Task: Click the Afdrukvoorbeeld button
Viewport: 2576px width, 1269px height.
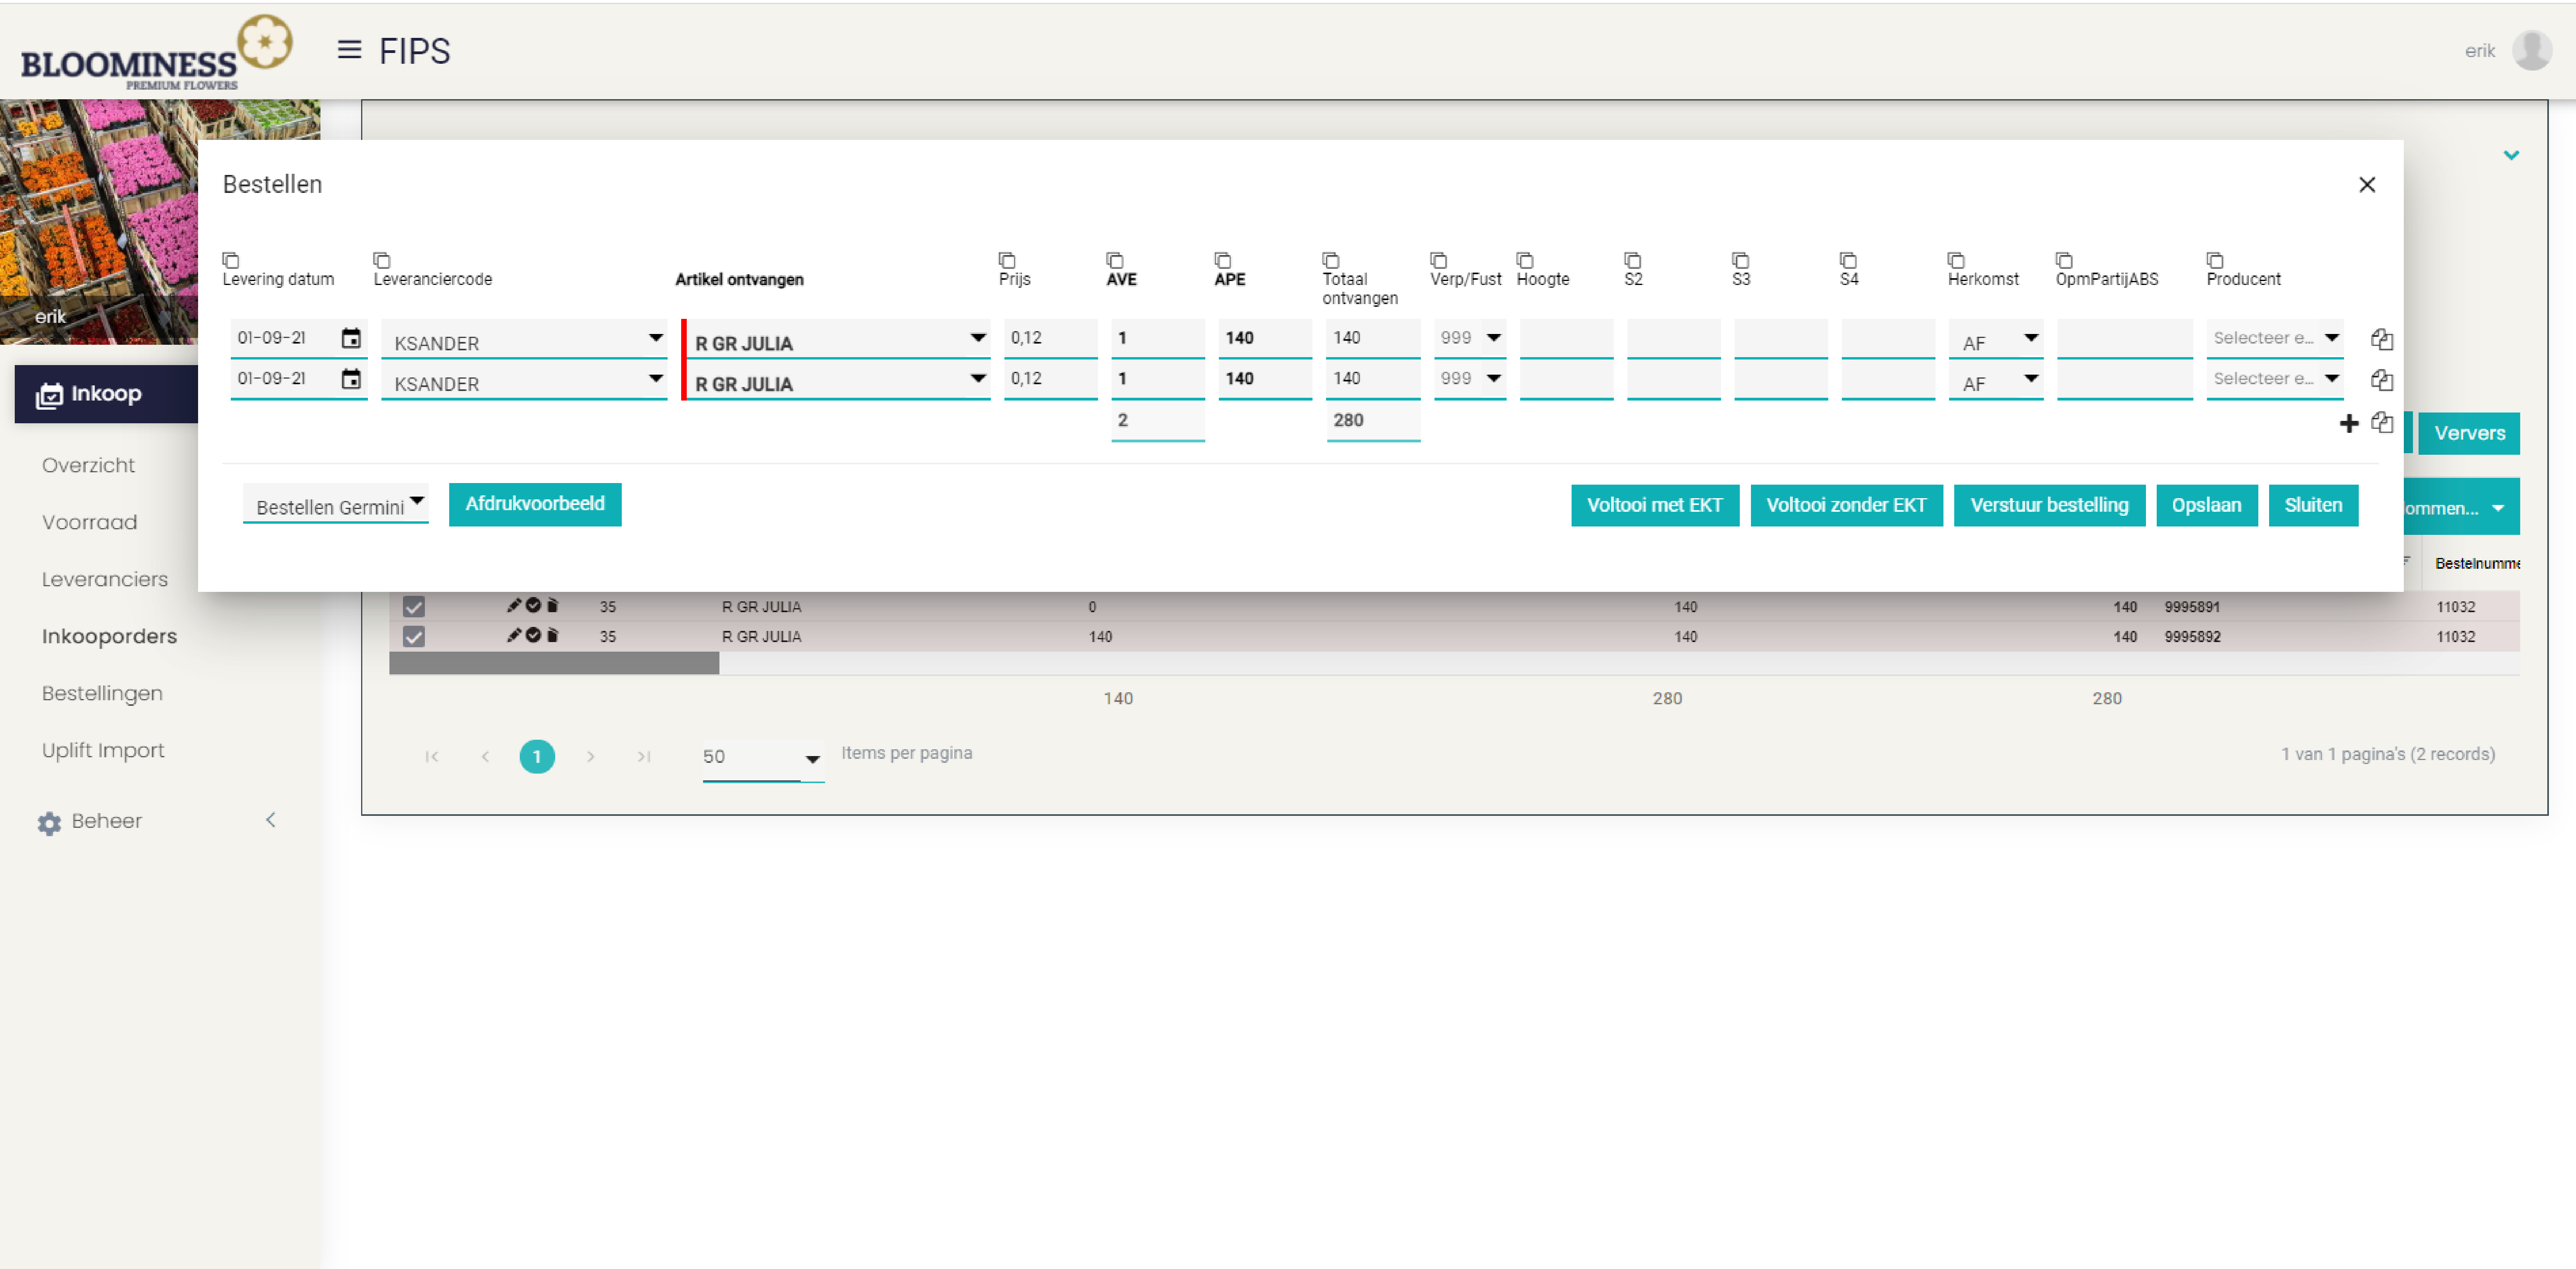Action: point(535,504)
